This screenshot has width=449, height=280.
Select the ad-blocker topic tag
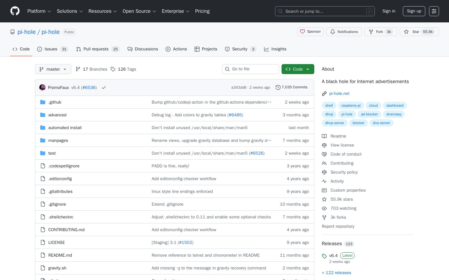(x=369, y=114)
